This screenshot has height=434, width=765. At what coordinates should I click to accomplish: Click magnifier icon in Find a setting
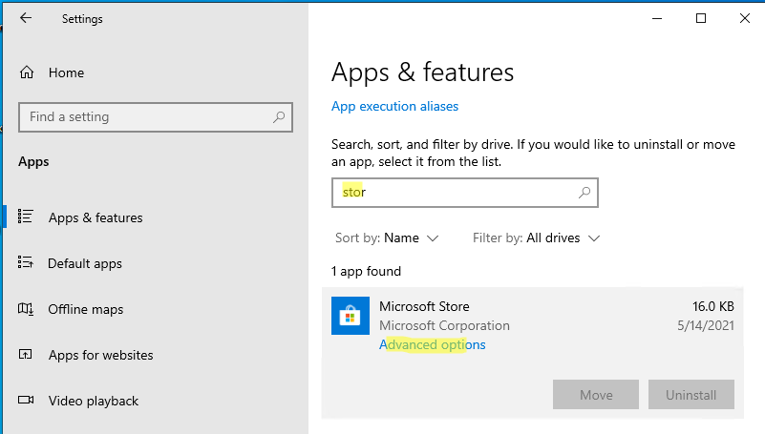pos(279,117)
